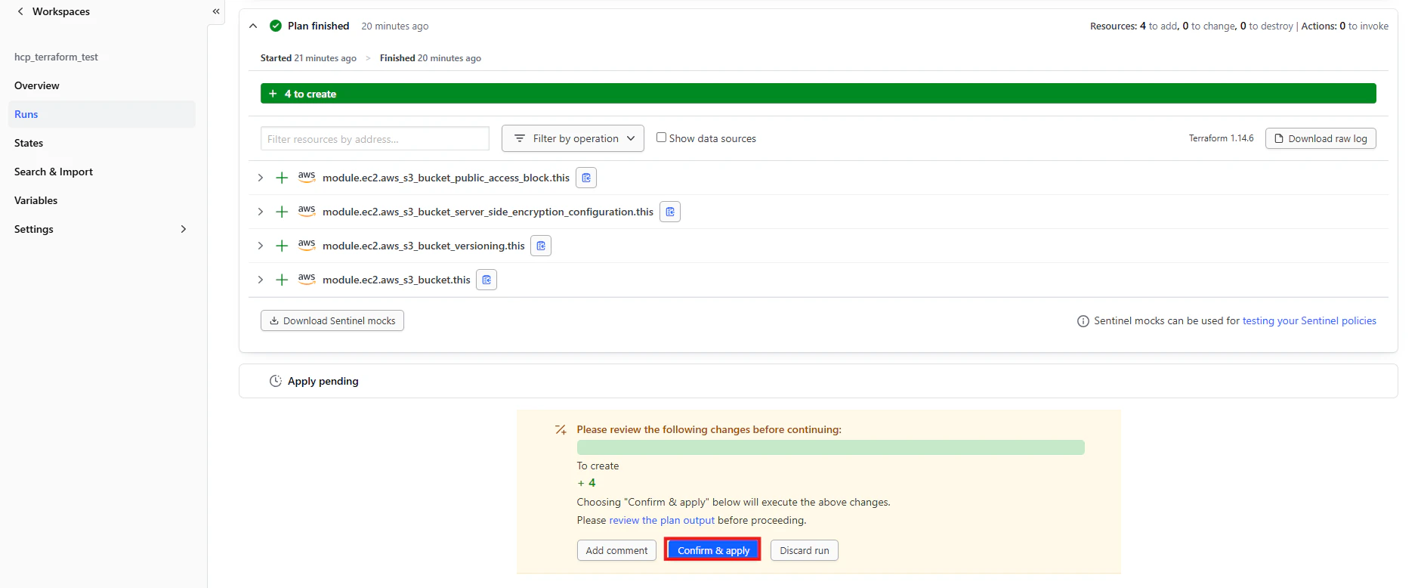Collapse the sidebar with double-chevron icon

coord(216,11)
